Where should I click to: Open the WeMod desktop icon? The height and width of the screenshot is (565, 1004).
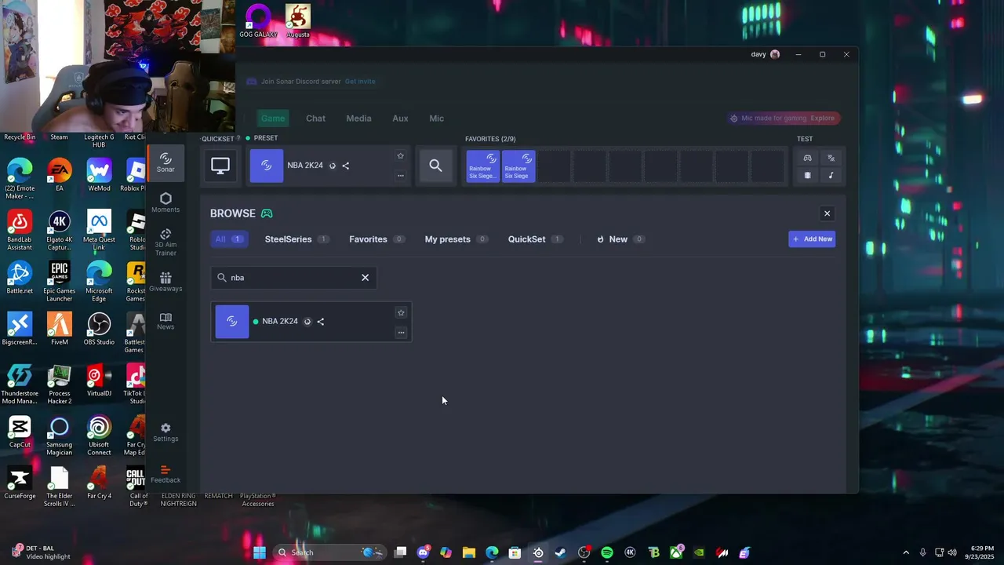tap(99, 176)
